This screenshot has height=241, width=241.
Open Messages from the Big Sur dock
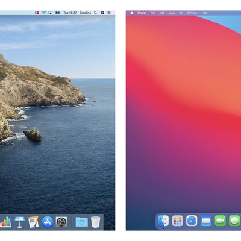(x=234, y=221)
